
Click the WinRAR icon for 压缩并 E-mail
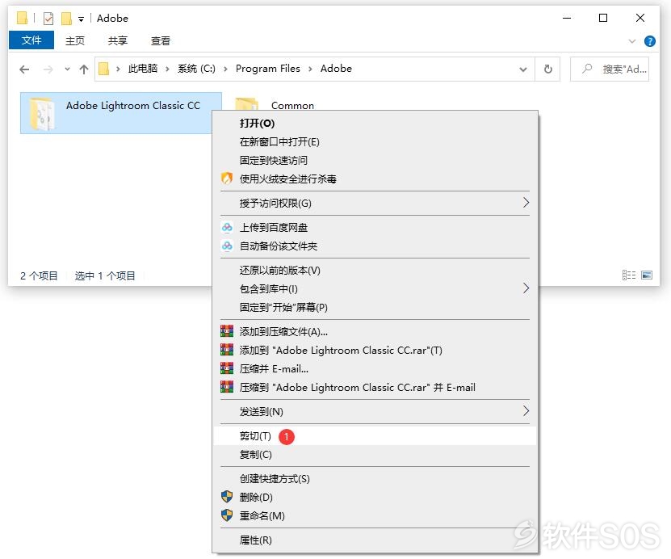point(227,368)
